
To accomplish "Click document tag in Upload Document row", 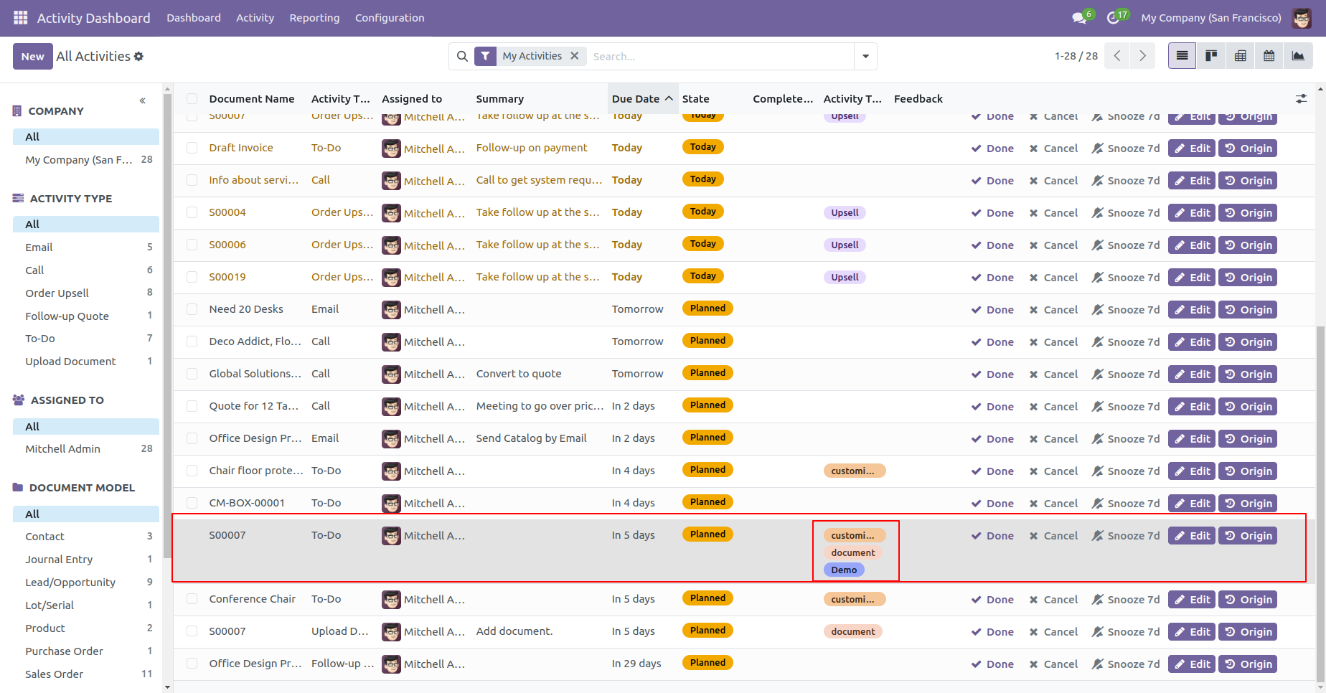I will click(852, 632).
